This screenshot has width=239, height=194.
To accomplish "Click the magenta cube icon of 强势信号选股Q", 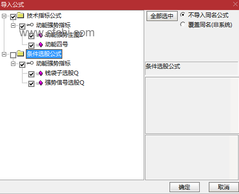I will click(41, 83).
